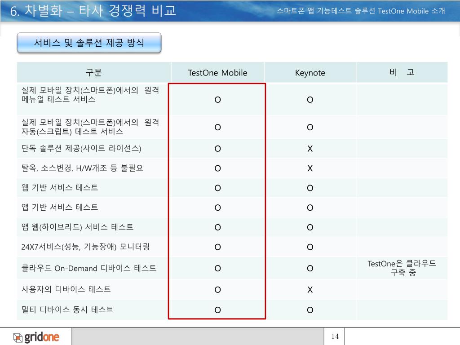The width and height of the screenshot is (460, 345).
Task: Select row '클라우드 On-Demand 디바이스 테스트'
Action: pyautogui.click(x=232, y=268)
